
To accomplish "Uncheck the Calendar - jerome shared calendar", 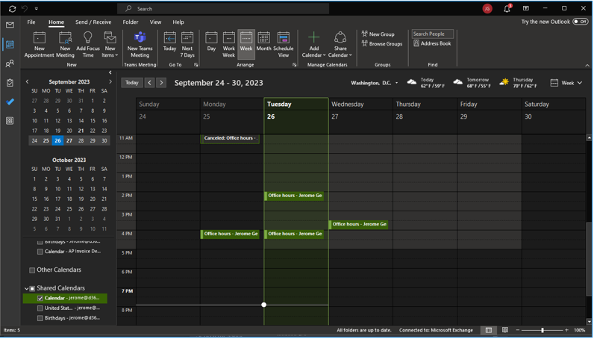I will 40,298.
